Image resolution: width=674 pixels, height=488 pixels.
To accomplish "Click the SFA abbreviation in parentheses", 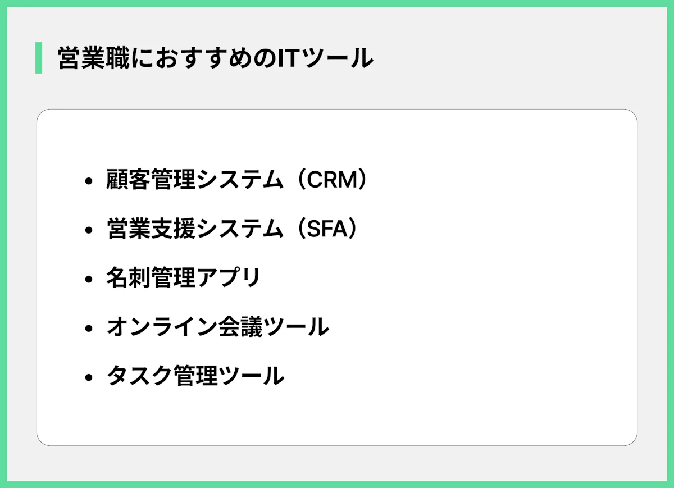I will (328, 229).
